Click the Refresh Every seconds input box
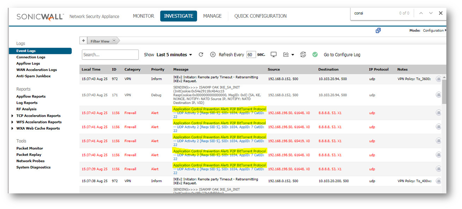 tap(251, 55)
